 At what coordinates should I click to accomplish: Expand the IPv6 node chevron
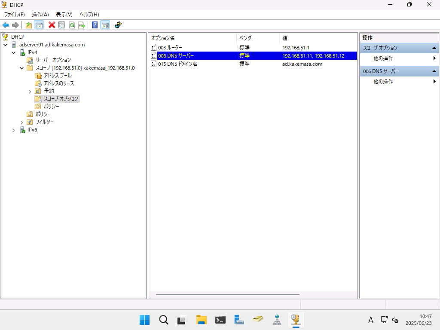13,130
